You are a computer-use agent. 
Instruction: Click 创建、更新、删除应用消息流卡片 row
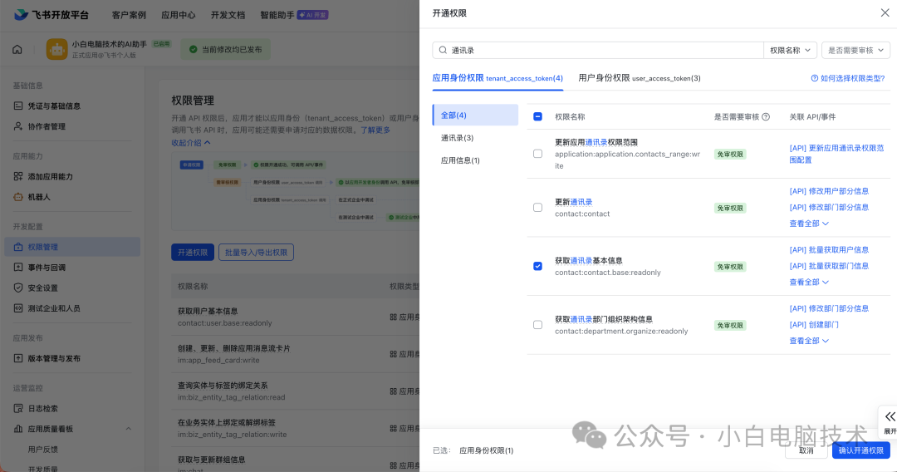295,354
